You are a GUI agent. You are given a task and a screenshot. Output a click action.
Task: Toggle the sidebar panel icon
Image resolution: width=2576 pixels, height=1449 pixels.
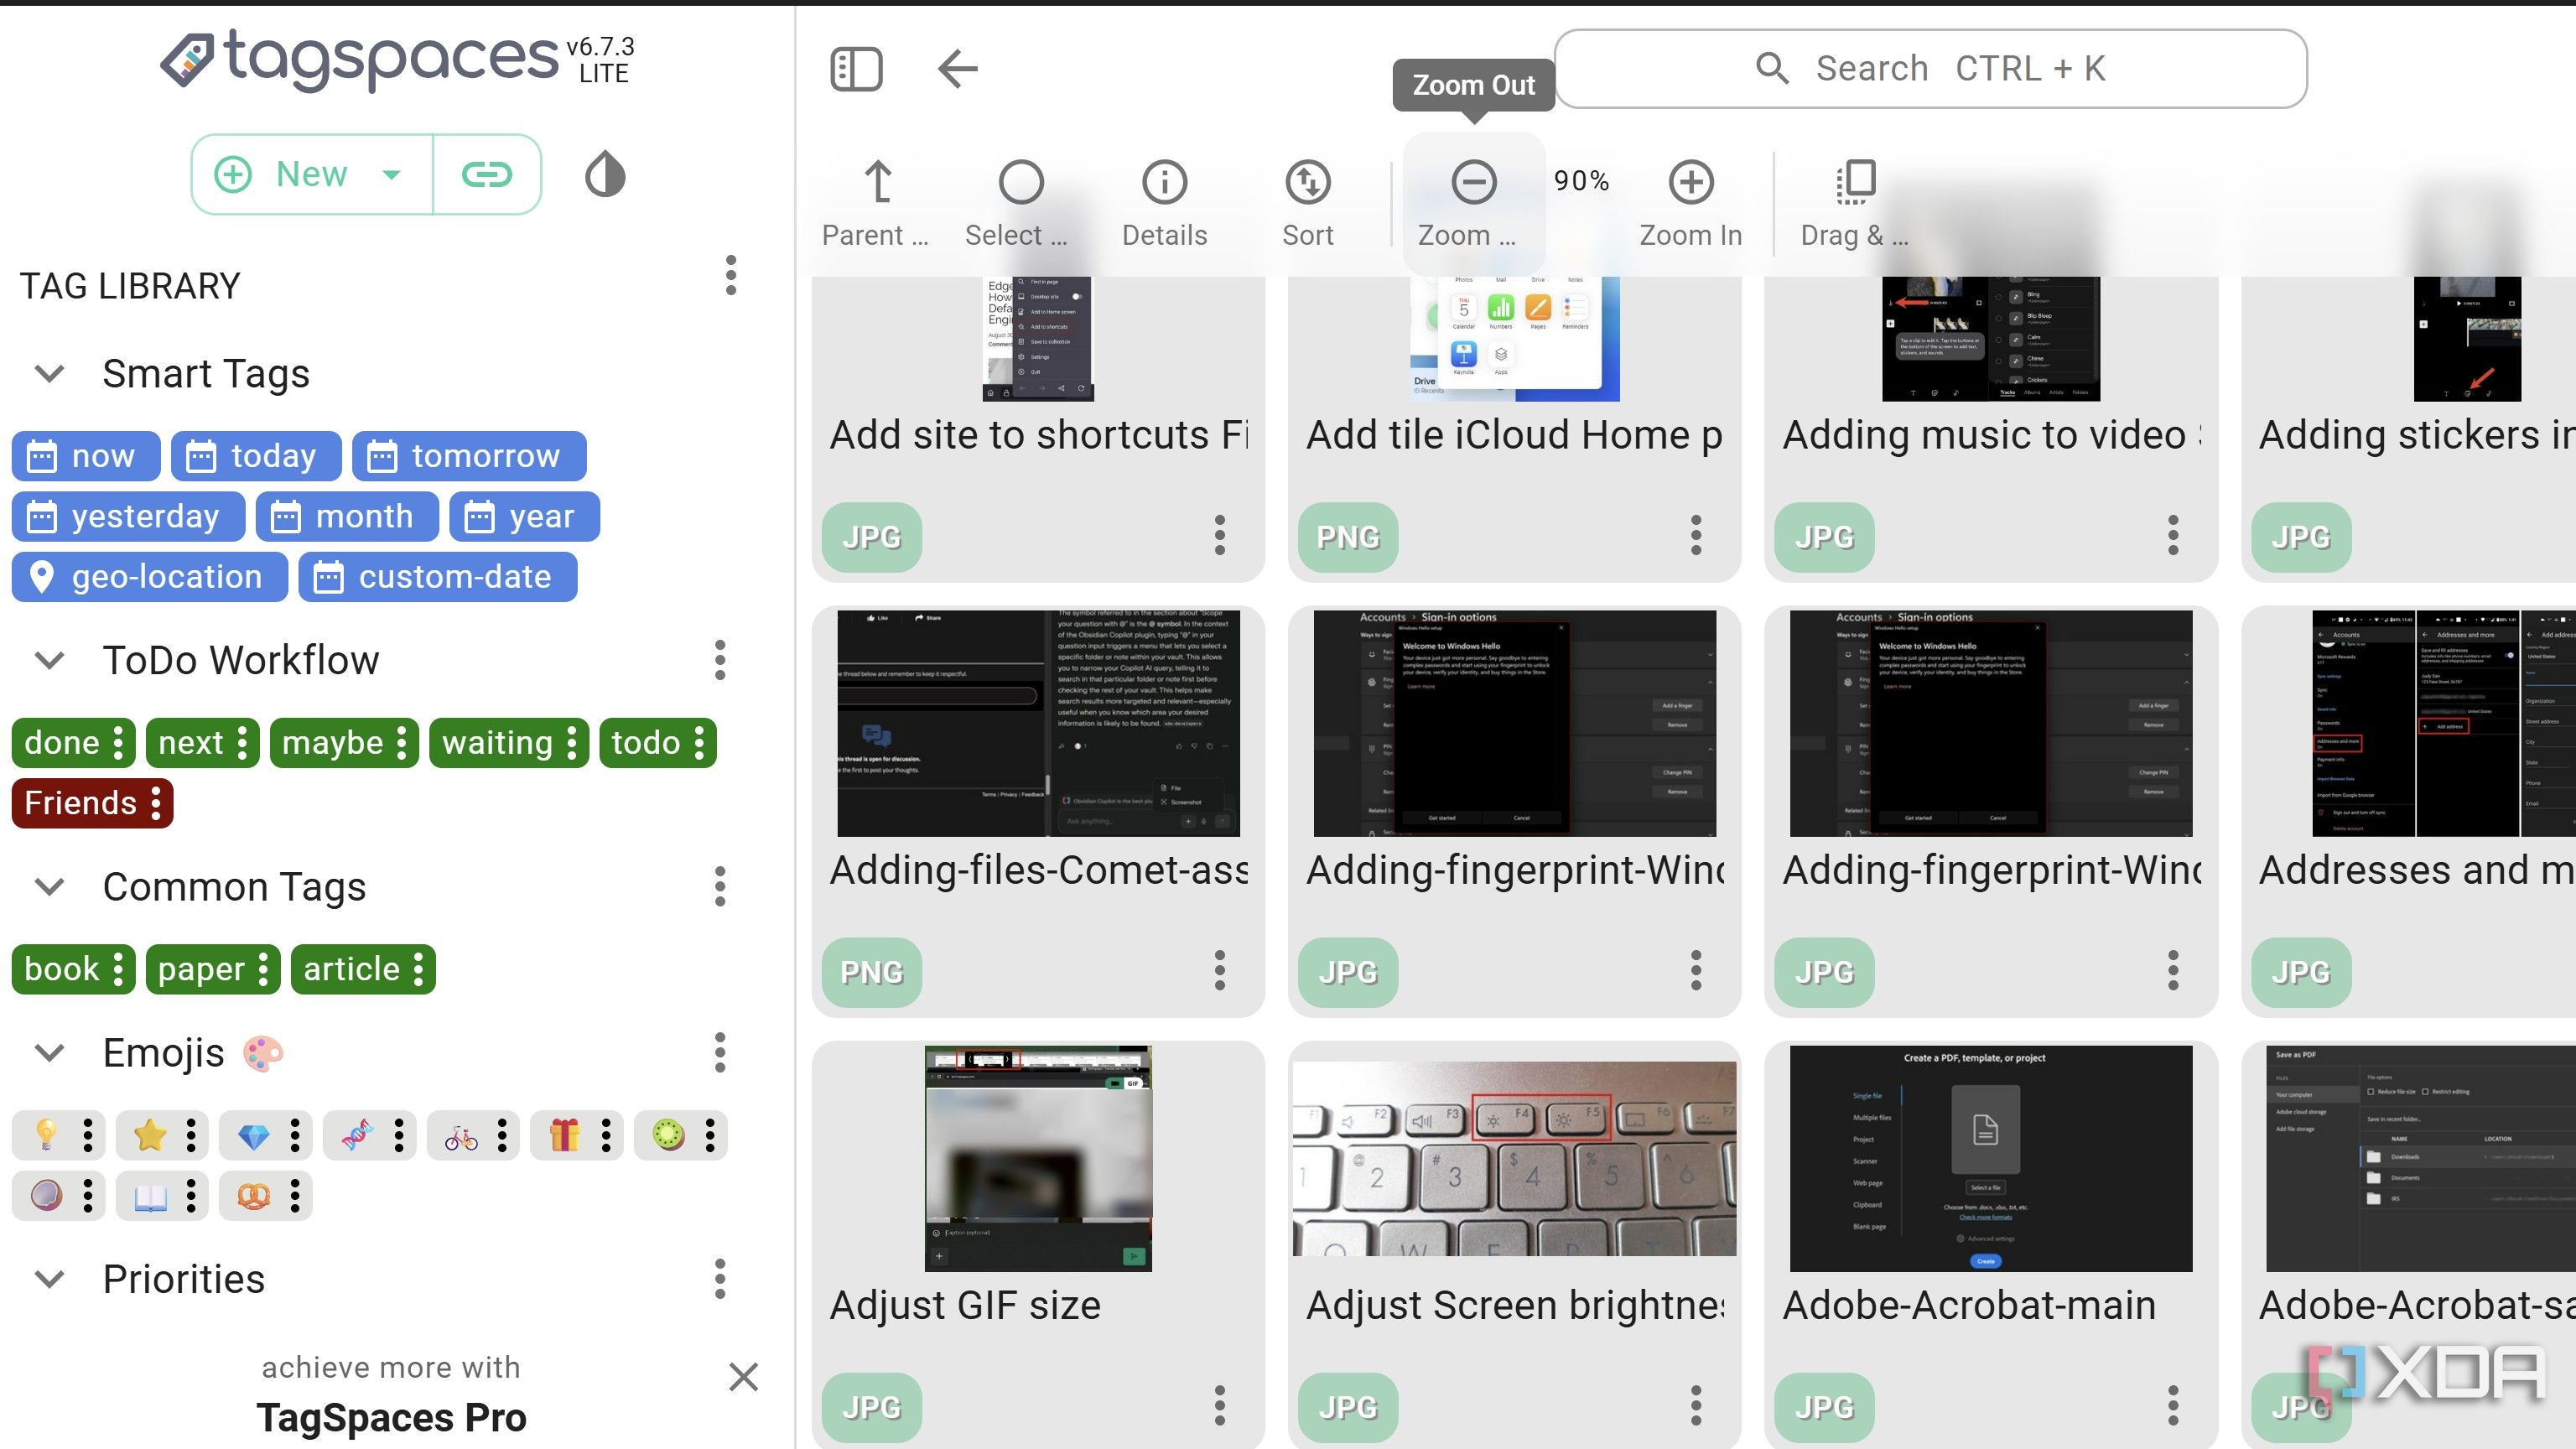click(x=856, y=69)
